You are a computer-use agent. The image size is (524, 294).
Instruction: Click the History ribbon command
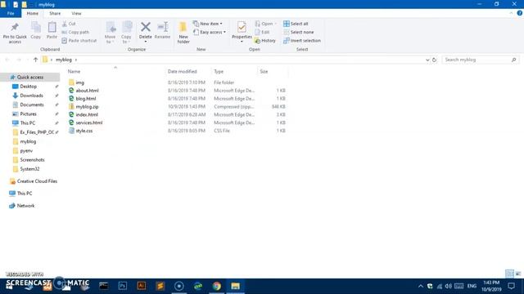265,40
